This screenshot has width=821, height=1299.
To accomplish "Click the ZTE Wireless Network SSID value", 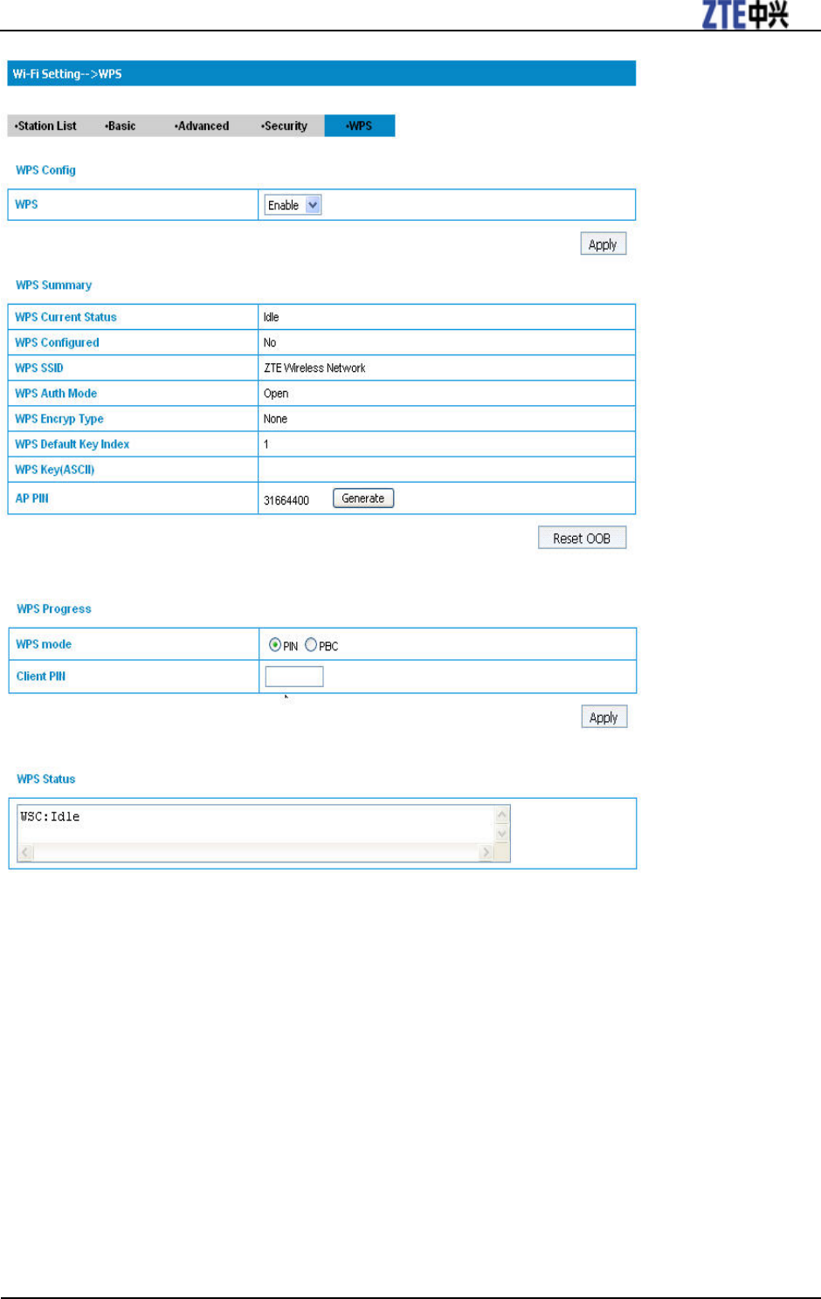I will click(x=314, y=368).
